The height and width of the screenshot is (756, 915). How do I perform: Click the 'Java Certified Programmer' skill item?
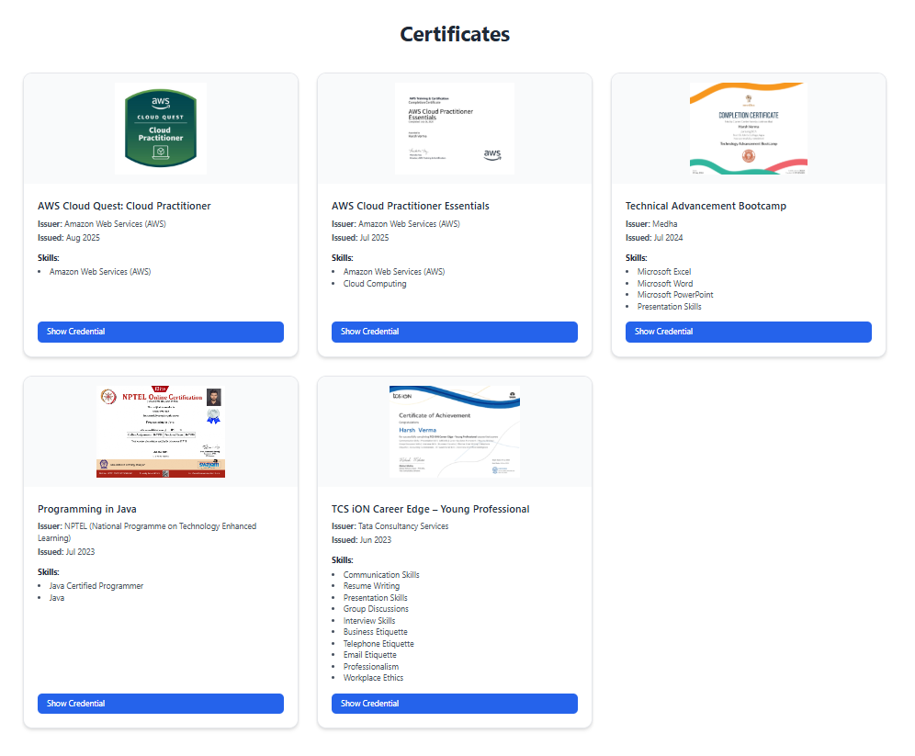pos(96,586)
